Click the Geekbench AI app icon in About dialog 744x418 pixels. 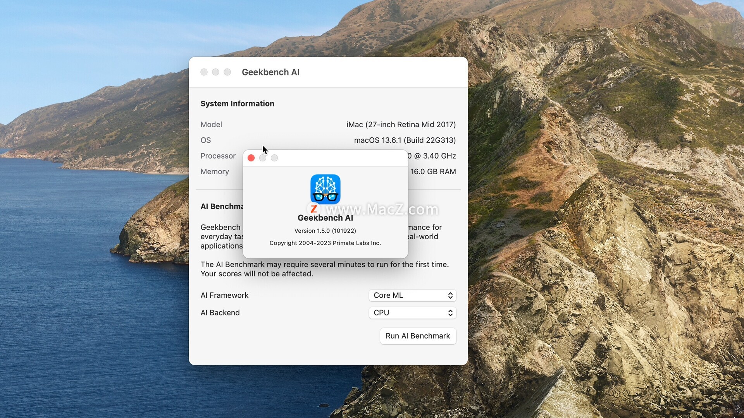coord(325,189)
